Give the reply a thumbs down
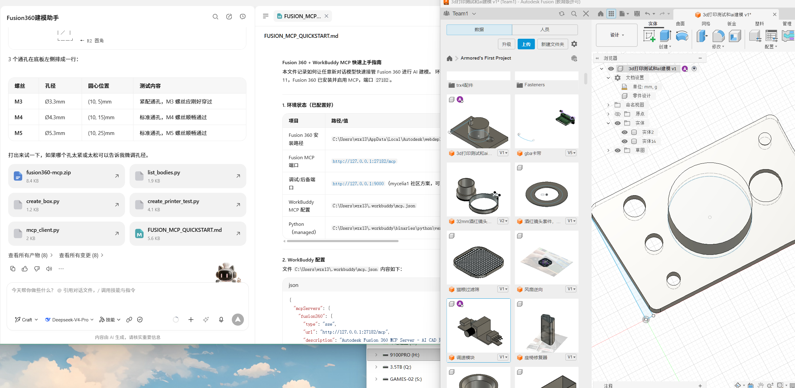The image size is (795, 388). [x=37, y=269]
